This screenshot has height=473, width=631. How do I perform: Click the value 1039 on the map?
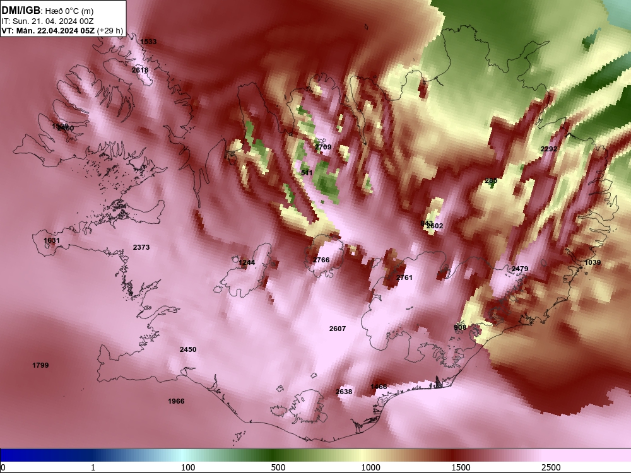point(593,262)
